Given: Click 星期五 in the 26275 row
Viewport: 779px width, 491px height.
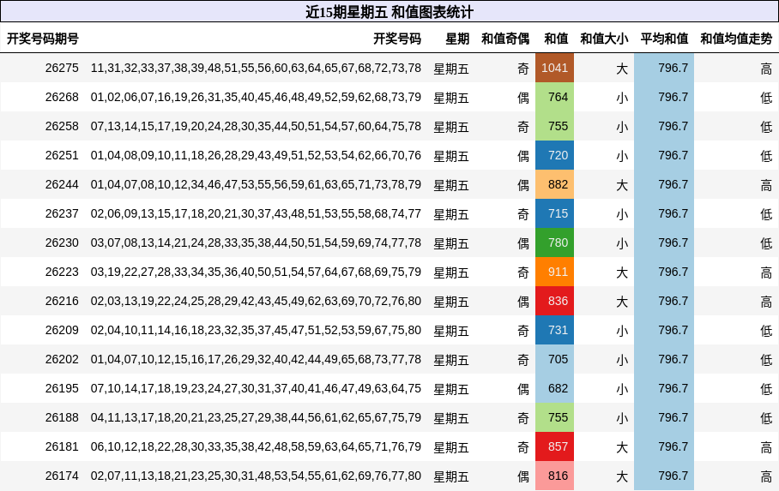Looking at the screenshot, I should [x=451, y=69].
